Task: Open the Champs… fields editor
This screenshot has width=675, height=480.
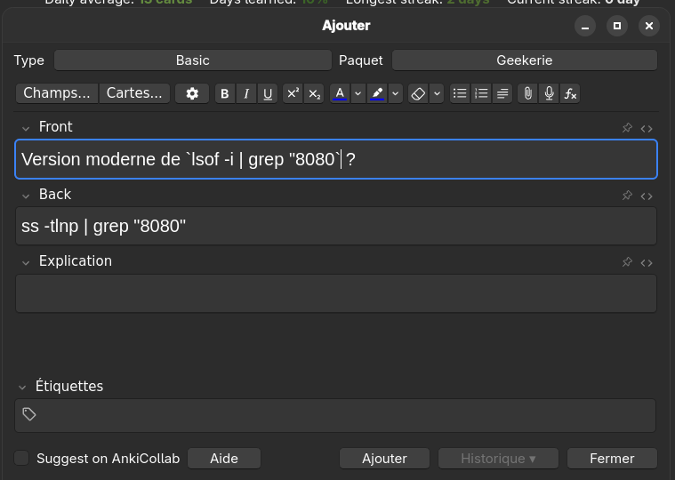Action: click(x=57, y=93)
